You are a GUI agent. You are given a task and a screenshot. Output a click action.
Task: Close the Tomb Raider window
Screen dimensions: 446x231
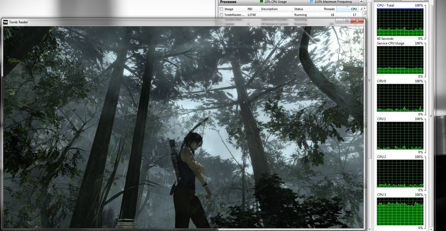[357, 21]
